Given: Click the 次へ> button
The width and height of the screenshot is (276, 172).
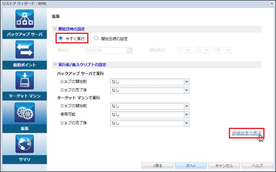Looking at the screenshot, I should click(191, 166).
